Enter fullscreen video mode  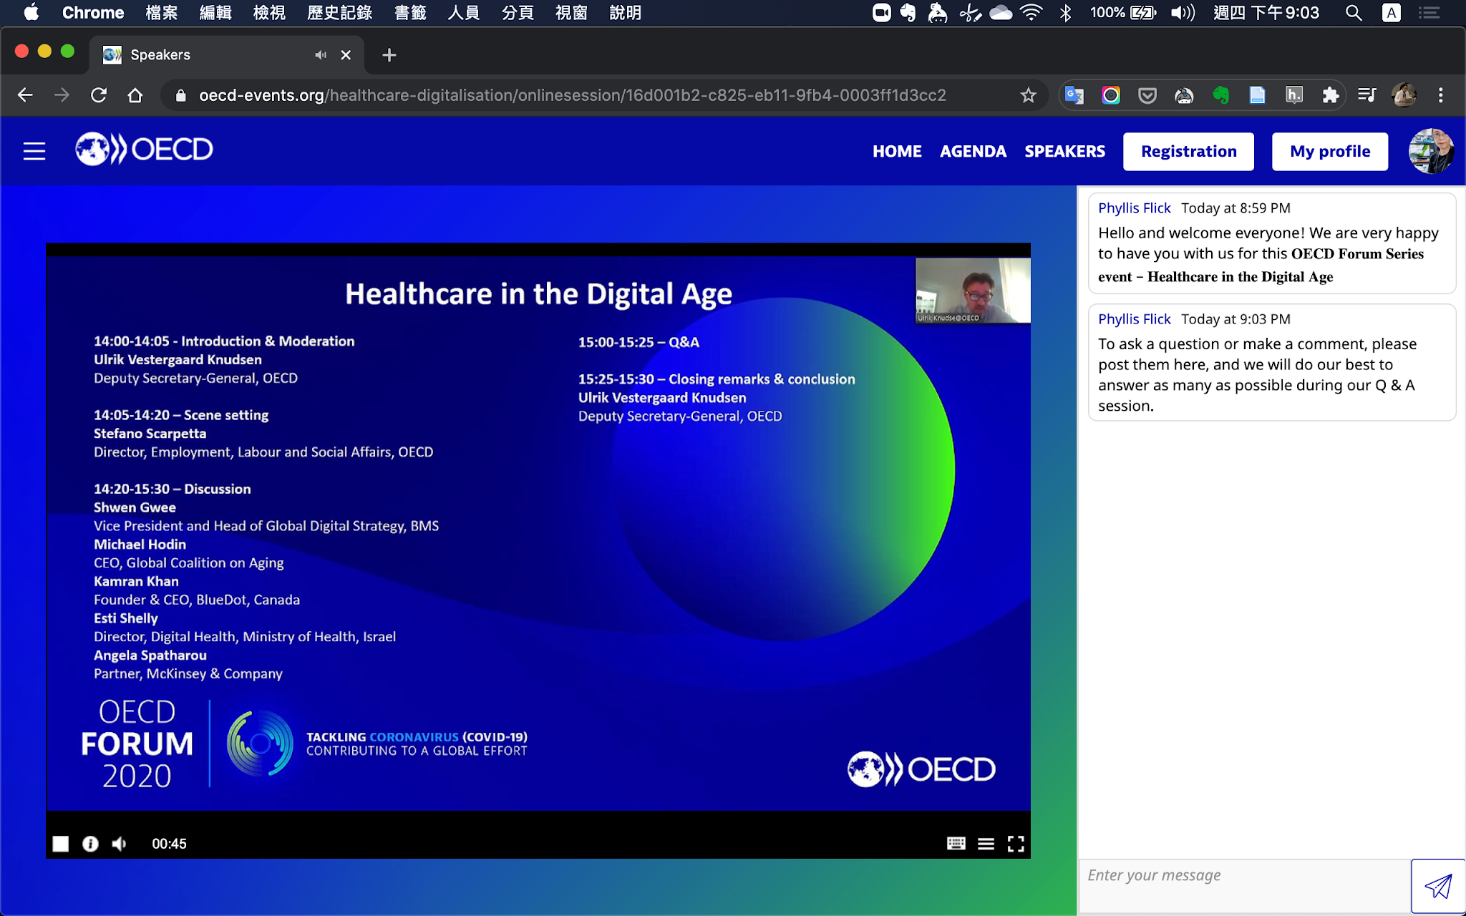(x=1016, y=844)
